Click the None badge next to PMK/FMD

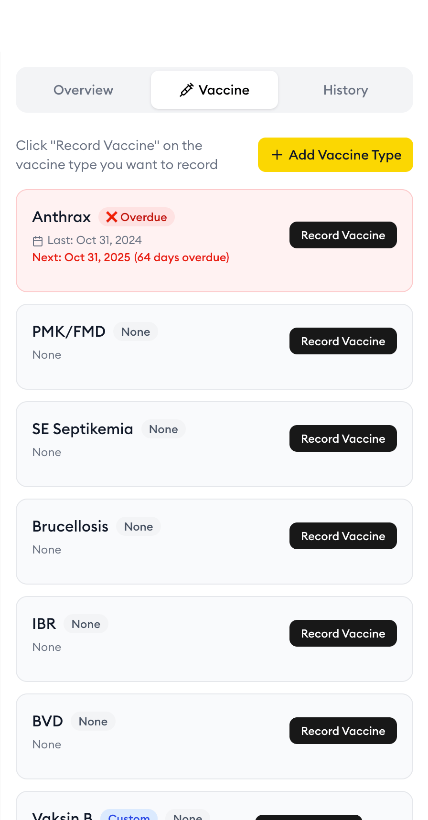[x=135, y=331]
